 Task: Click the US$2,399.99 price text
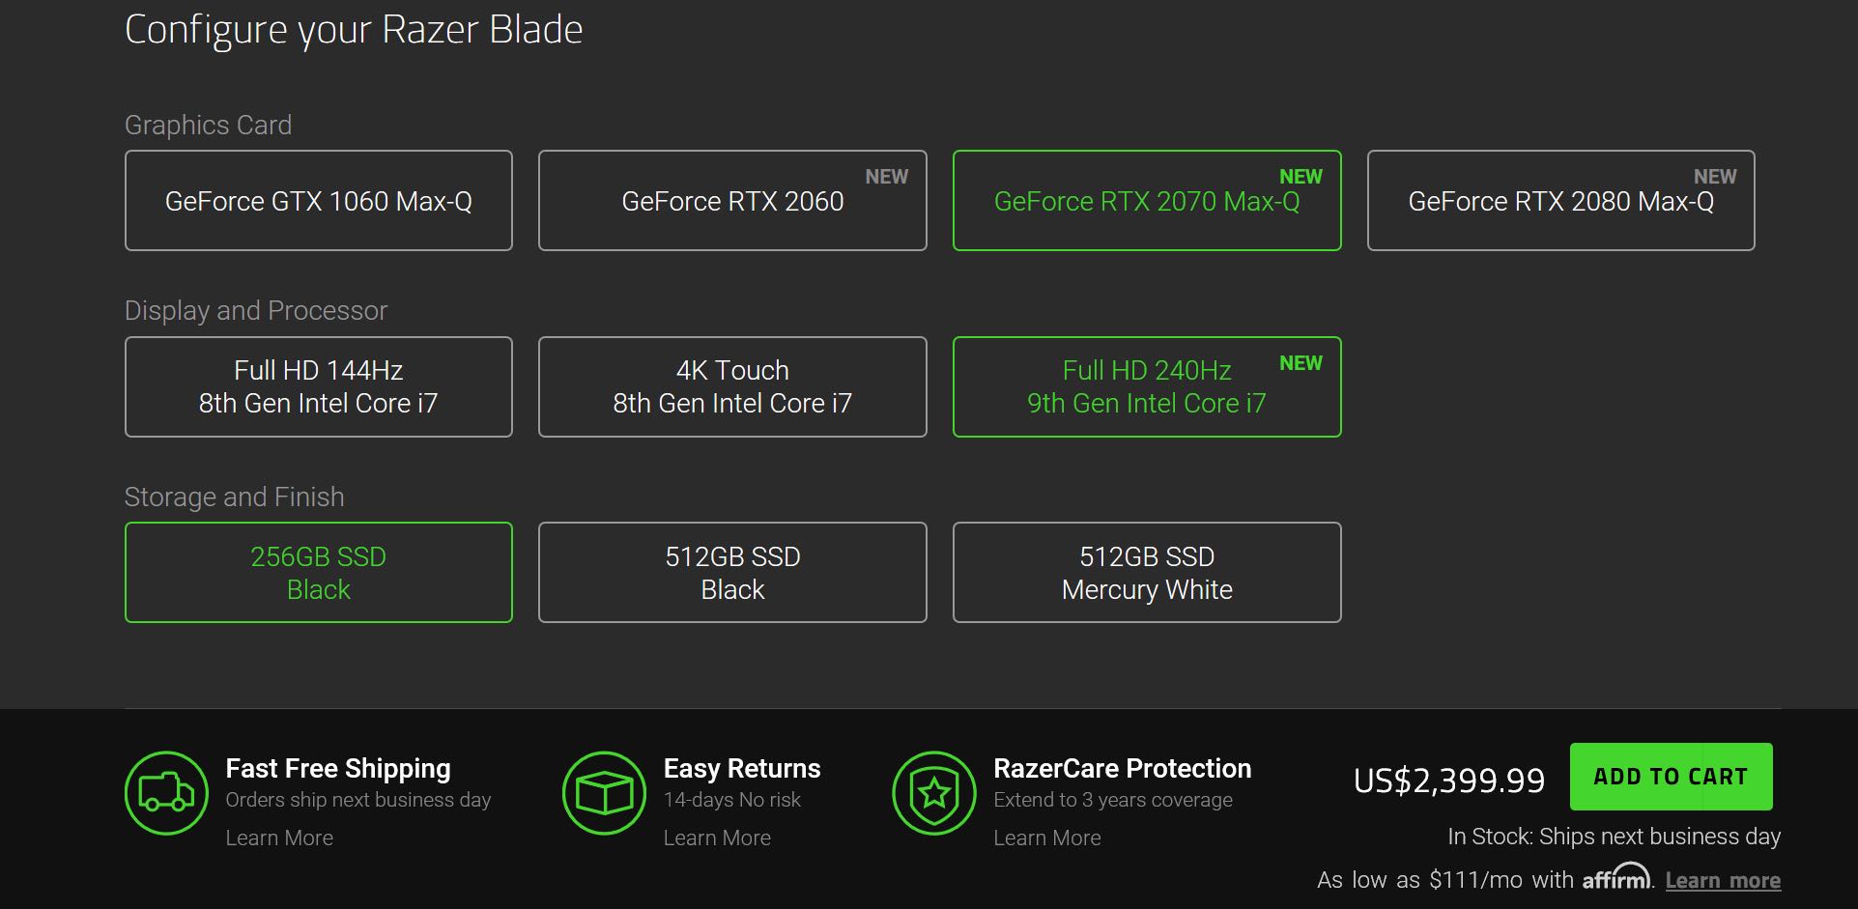pos(1449,780)
